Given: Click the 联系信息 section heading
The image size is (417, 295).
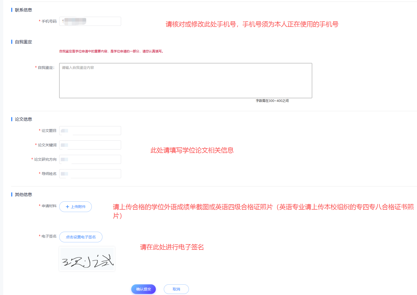Looking at the screenshot, I should [23, 10].
